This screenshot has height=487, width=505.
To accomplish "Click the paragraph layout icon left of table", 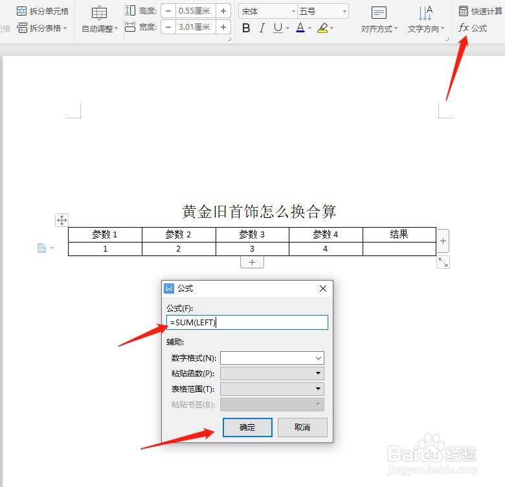I will click(42, 248).
